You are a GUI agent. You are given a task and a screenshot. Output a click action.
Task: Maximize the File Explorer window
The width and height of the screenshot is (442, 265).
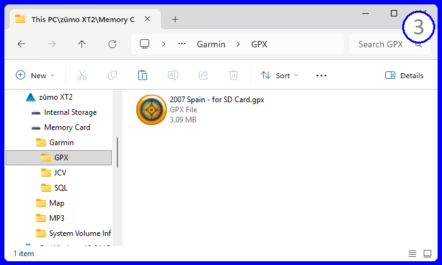click(394, 13)
